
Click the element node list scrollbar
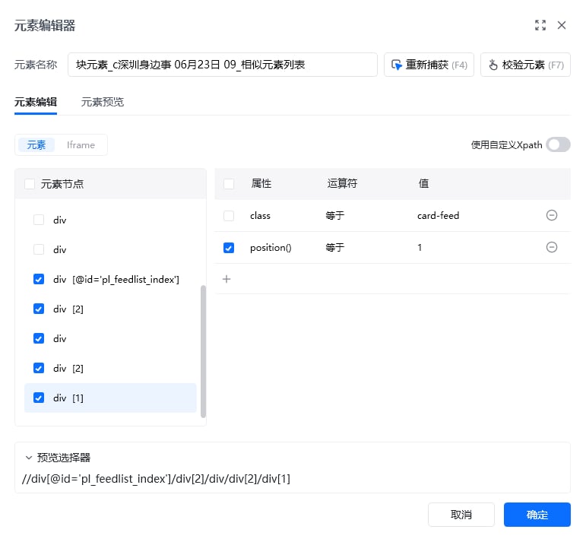(x=203, y=351)
